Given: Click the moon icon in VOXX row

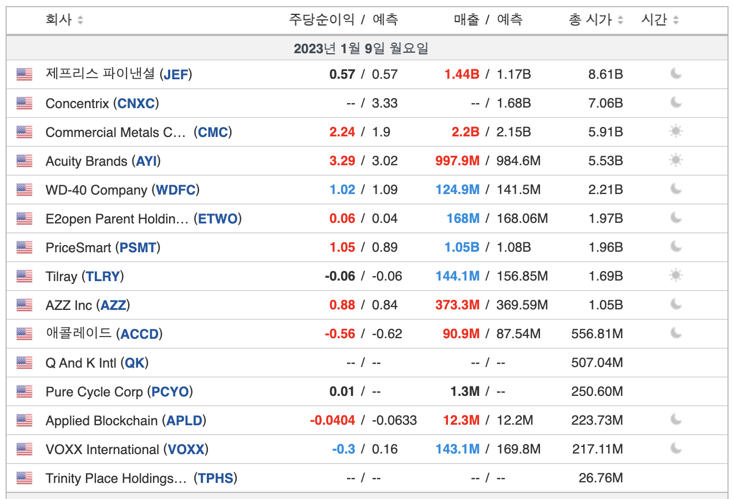Looking at the screenshot, I should click(x=676, y=448).
